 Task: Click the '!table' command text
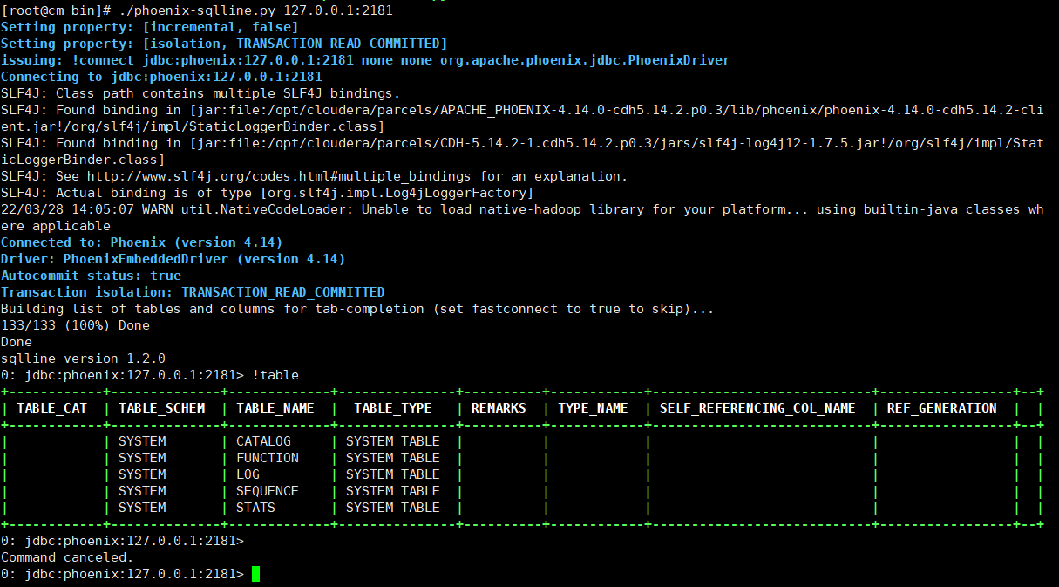click(x=275, y=375)
